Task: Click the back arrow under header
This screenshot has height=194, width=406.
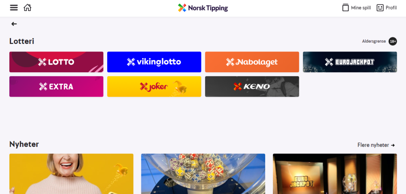Action: coord(14,24)
